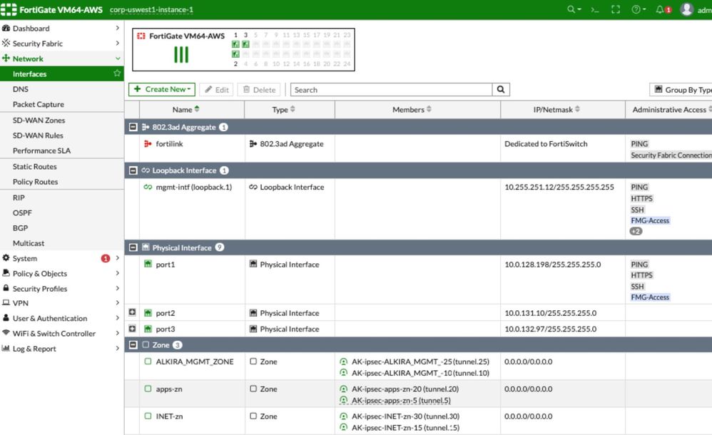
Task: Expand the Policy & Objects menu
Action: pos(40,274)
